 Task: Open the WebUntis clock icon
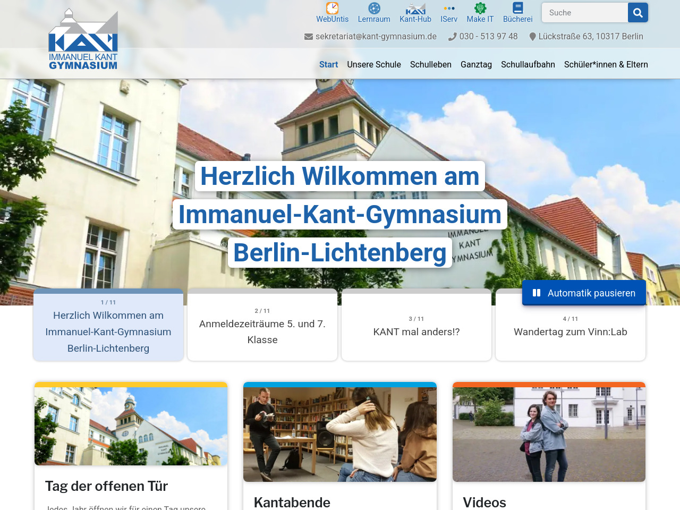332,8
